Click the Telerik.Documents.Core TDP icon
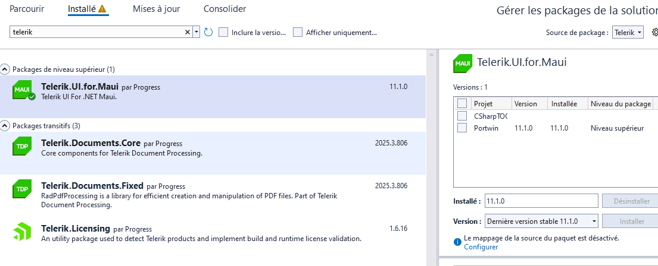Image resolution: width=658 pixels, height=266 pixels. [22, 147]
